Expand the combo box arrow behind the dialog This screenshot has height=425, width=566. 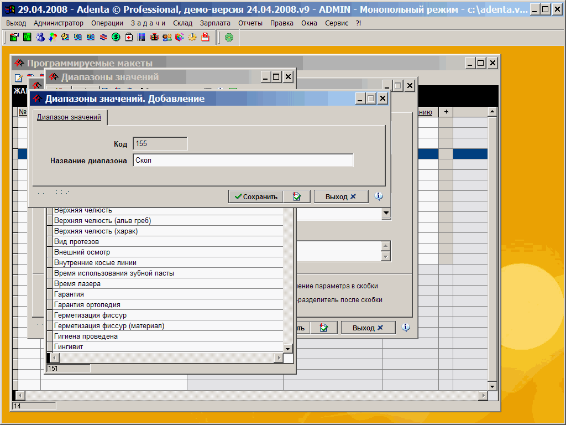[x=386, y=214]
